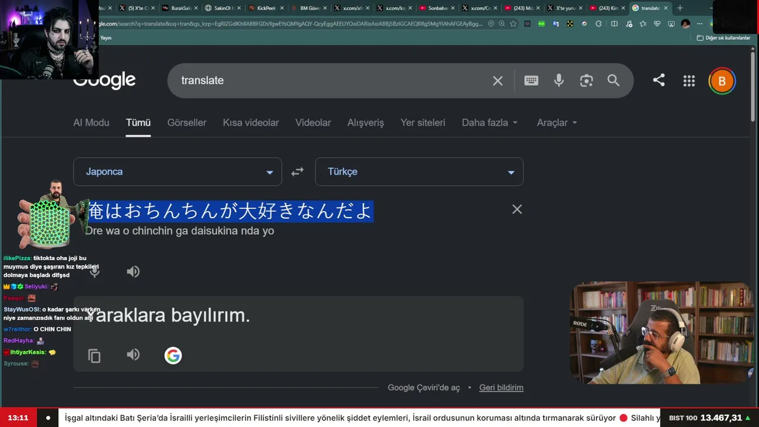Expand the Araçlar menu
The width and height of the screenshot is (759, 427).
point(557,123)
